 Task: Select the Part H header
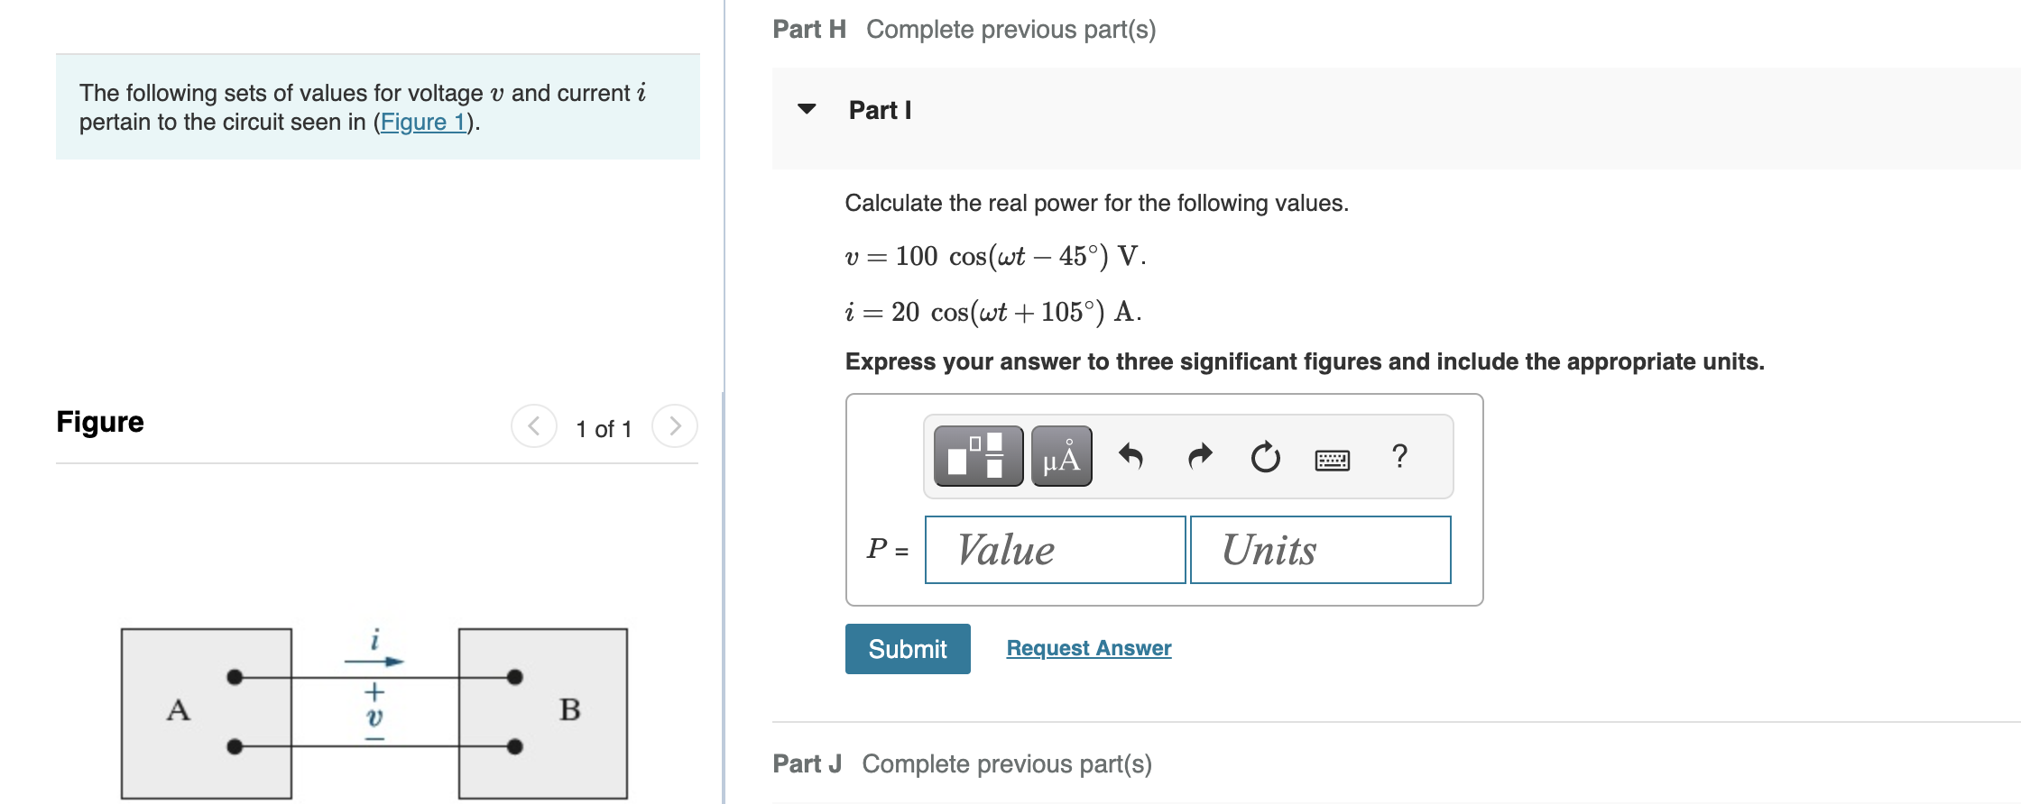[x=807, y=28]
